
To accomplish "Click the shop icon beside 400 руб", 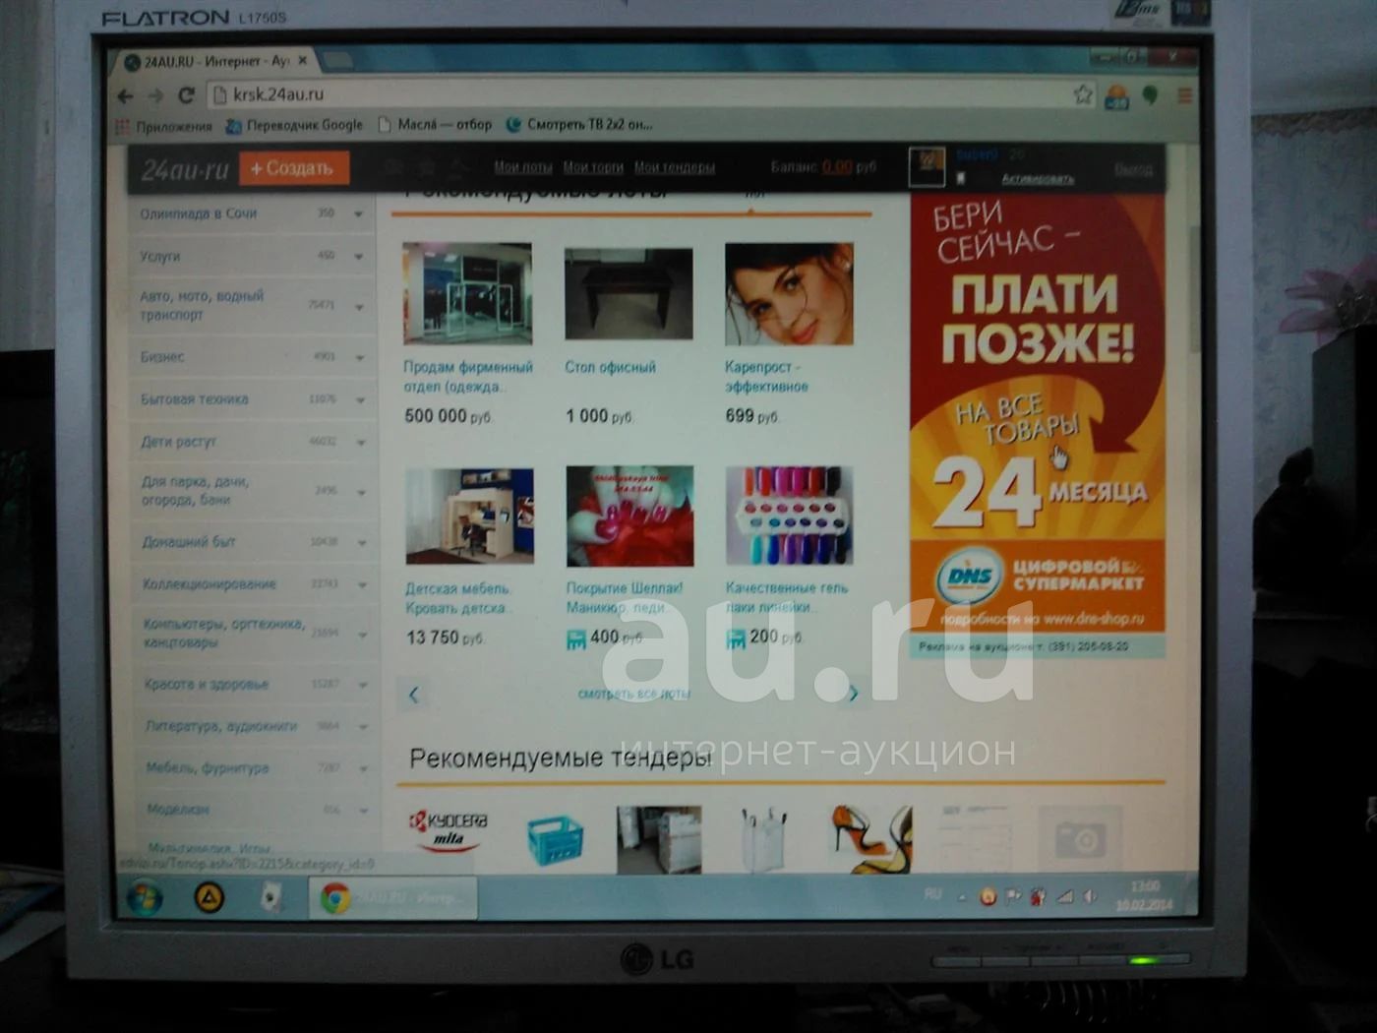I will point(576,639).
